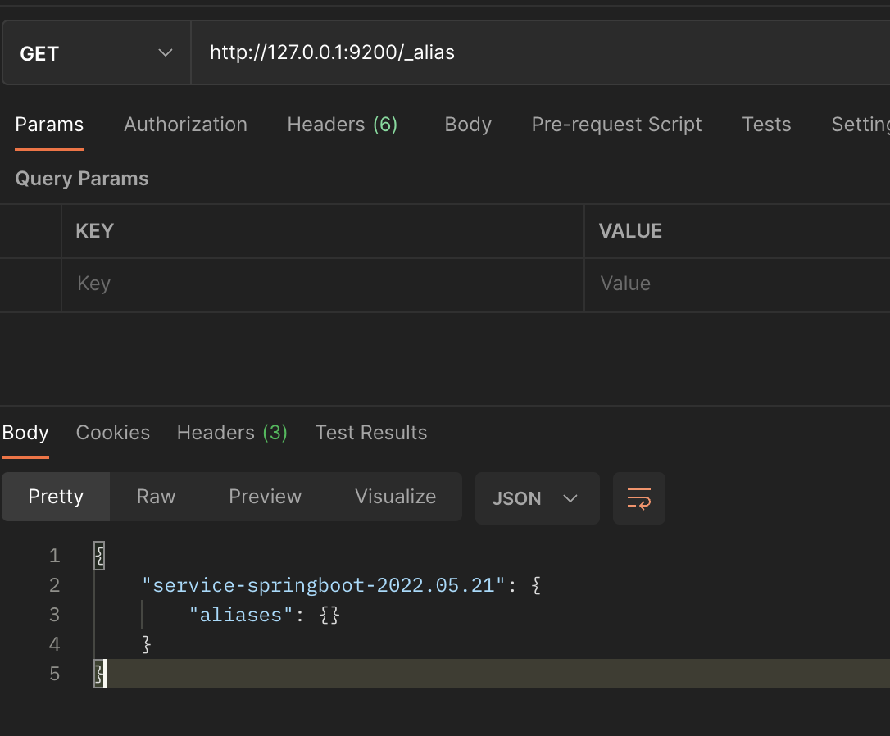Switch to the Authorization tab
The height and width of the screenshot is (736, 890).
coord(185,125)
